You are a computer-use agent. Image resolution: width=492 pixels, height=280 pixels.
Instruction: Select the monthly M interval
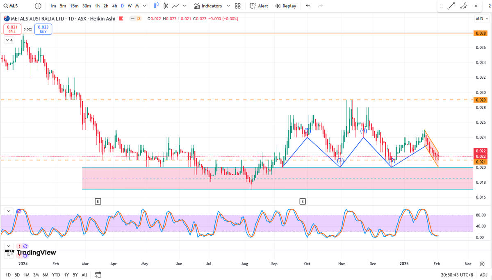pyautogui.click(x=137, y=6)
